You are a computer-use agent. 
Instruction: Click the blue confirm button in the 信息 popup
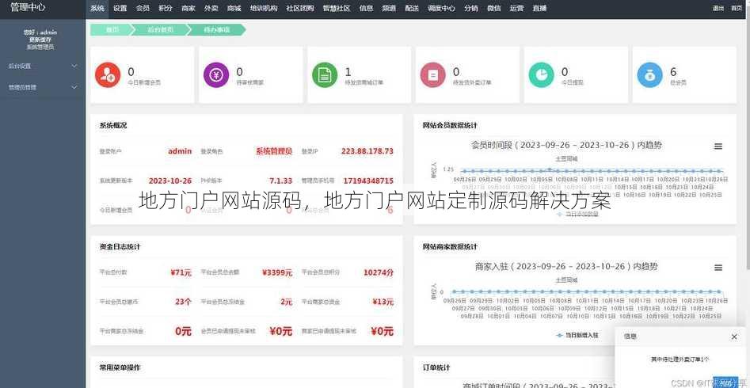(725, 382)
